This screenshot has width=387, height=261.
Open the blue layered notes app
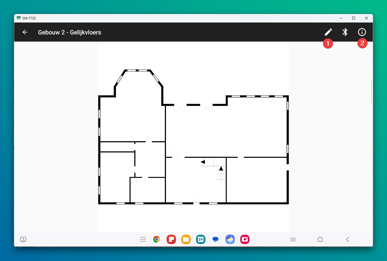click(x=230, y=239)
